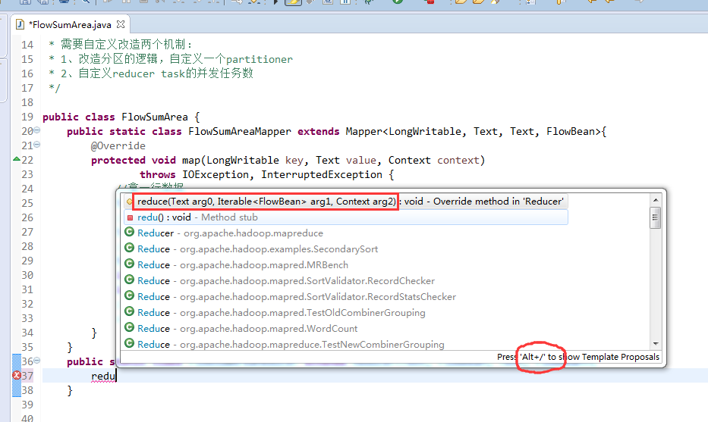The width and height of the screenshot is (708, 422).
Task: Click the class icon beside SecondarySort Reduce
Action: click(130, 248)
